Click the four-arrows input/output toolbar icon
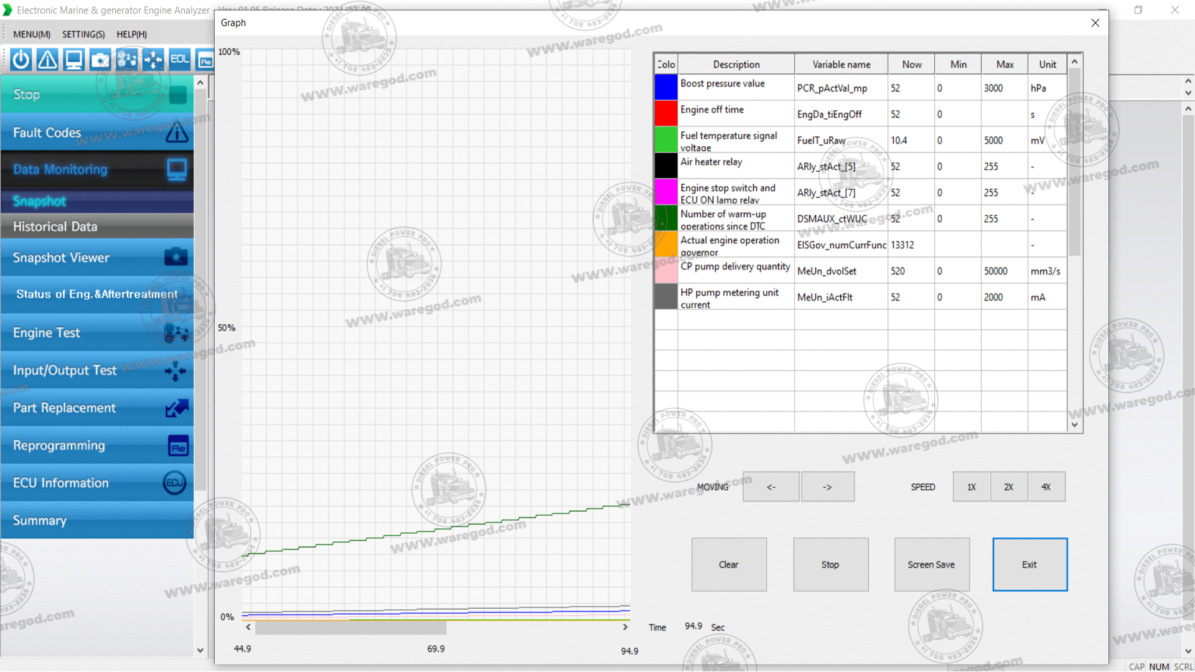 pyautogui.click(x=153, y=60)
